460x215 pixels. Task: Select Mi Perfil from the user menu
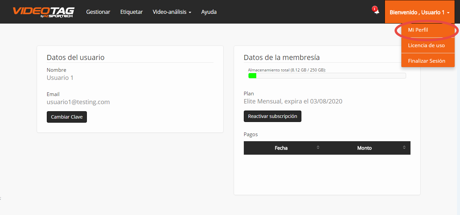(418, 30)
